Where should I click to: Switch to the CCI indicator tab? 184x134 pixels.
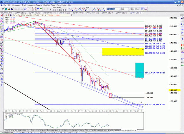coord(90,130)
